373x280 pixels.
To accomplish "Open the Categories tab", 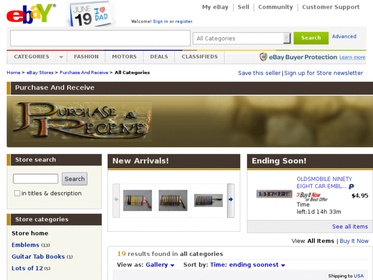I will tap(31, 57).
